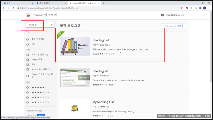Click the Chrome Web Store rainbow logo
Image resolution: width=213 pixels, height=120 pixels.
pos(28,15)
